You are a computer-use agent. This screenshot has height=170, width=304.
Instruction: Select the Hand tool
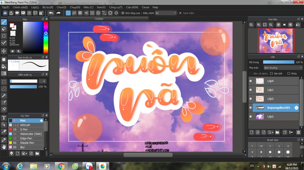4,147
